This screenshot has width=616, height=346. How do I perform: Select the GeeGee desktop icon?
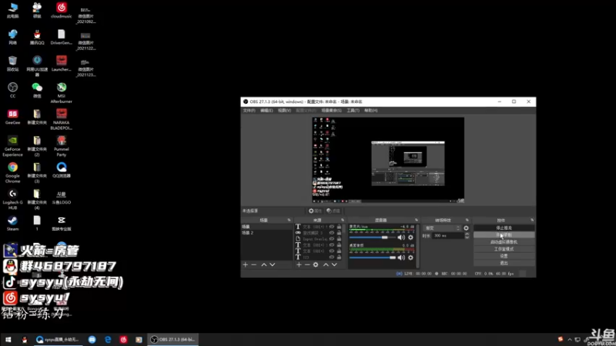[x=12, y=117]
